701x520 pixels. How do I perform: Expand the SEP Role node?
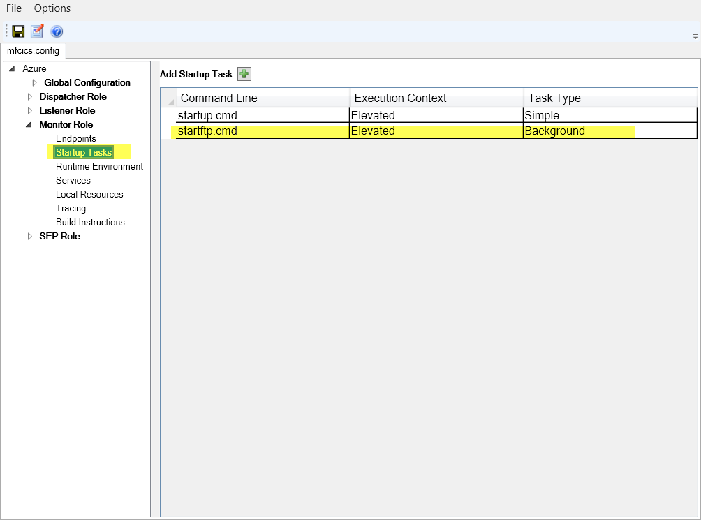[29, 237]
